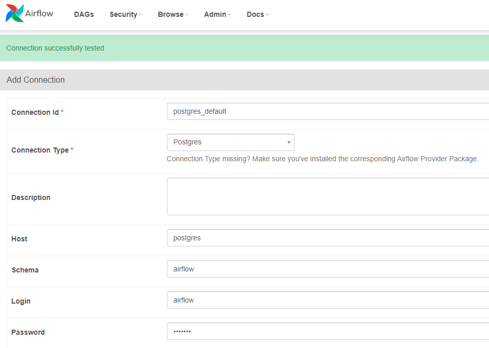Screen dimensions: 489x348
Task: Click the Airflow pinwheel logo
Action: 15,13
